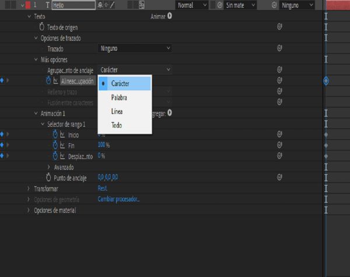
Task: Click pick whip for Relleno y trazo
Action: (279, 91)
